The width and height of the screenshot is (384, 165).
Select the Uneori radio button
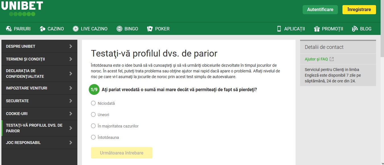93,114
